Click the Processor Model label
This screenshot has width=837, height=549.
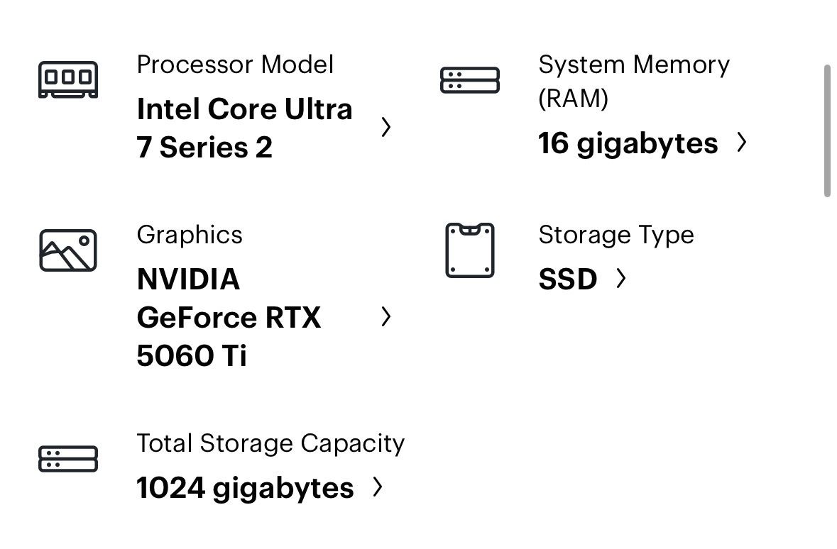click(x=235, y=65)
